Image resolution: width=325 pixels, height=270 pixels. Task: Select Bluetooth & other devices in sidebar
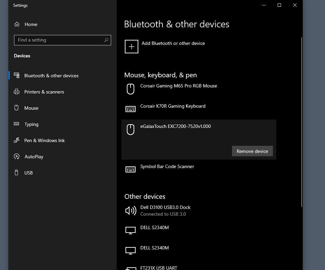pos(51,76)
